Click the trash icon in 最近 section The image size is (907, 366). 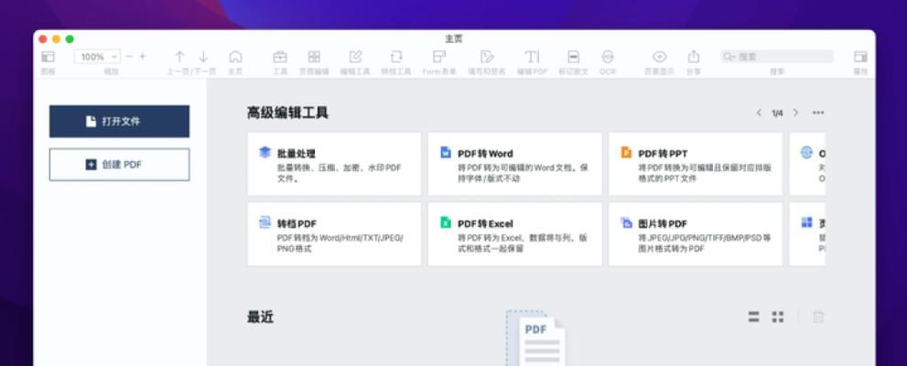pyautogui.click(x=818, y=317)
